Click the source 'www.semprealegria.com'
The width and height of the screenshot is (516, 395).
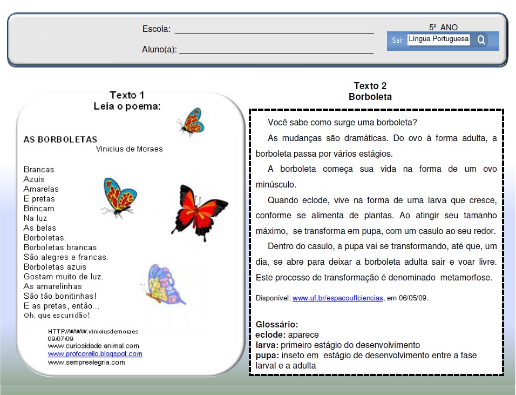(86, 363)
